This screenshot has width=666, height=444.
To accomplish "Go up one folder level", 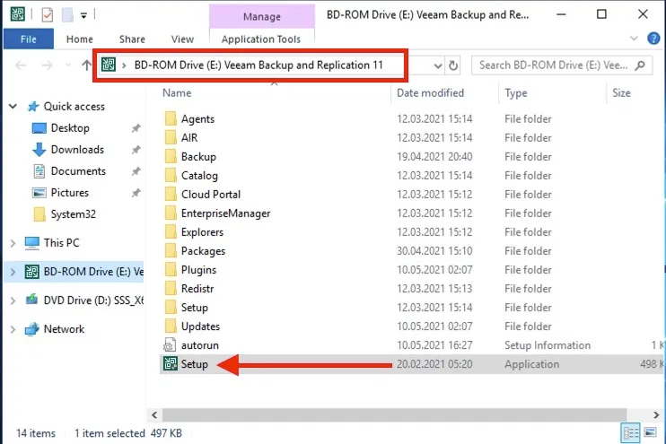I will tap(87, 65).
